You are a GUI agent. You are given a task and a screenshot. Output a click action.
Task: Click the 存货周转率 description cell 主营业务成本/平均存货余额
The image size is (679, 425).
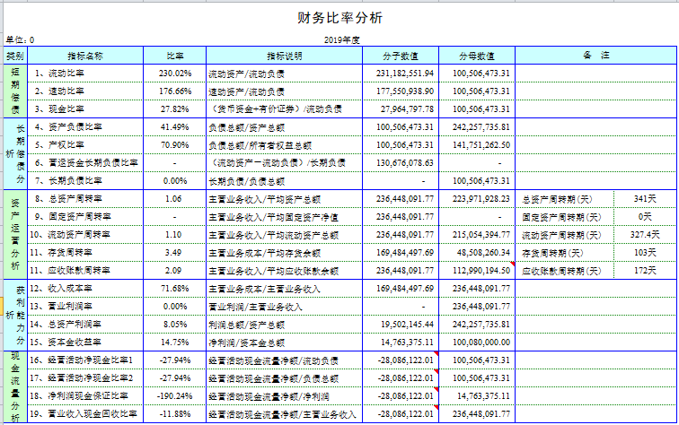284,253
